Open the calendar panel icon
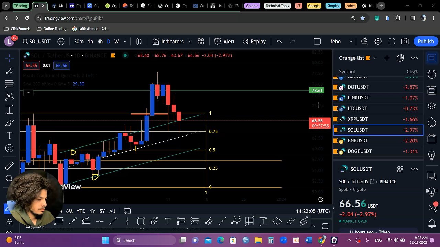440x247 pixels. click(432, 139)
